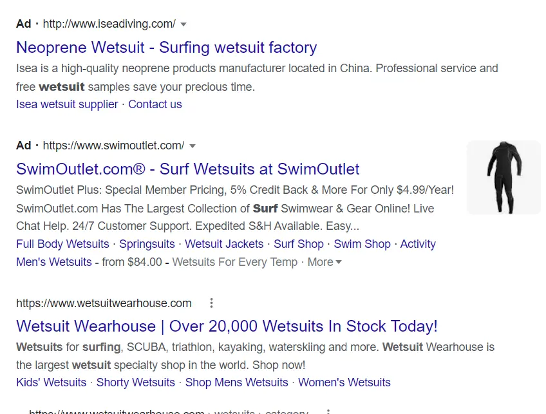Open Neoprene Wetsuit - Surfing wetsuit factory

[x=166, y=48]
